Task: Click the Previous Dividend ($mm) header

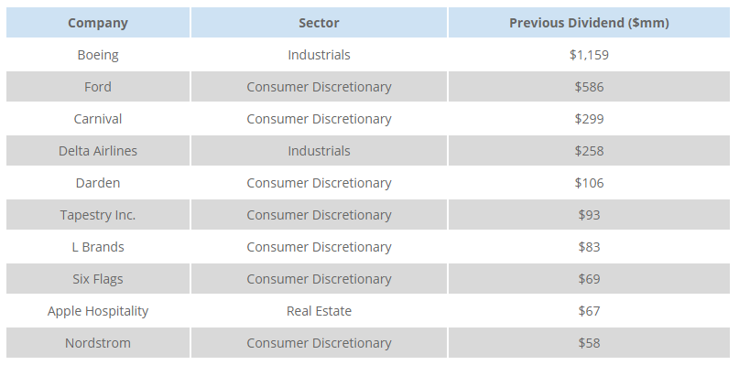Action: [589, 23]
